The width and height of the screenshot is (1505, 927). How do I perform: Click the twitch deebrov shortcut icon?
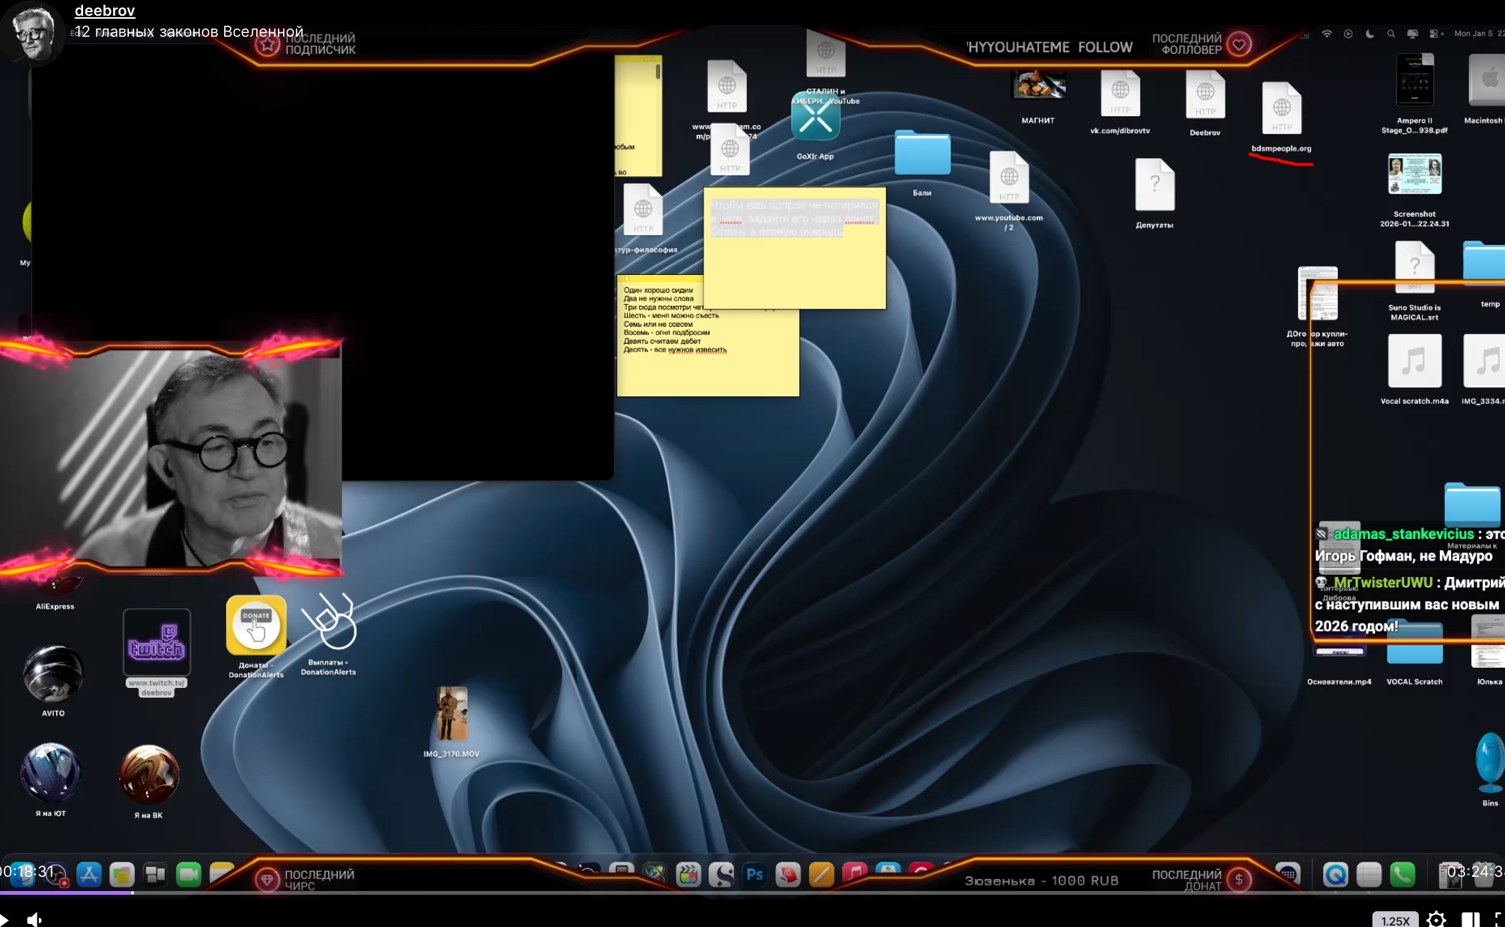point(157,643)
